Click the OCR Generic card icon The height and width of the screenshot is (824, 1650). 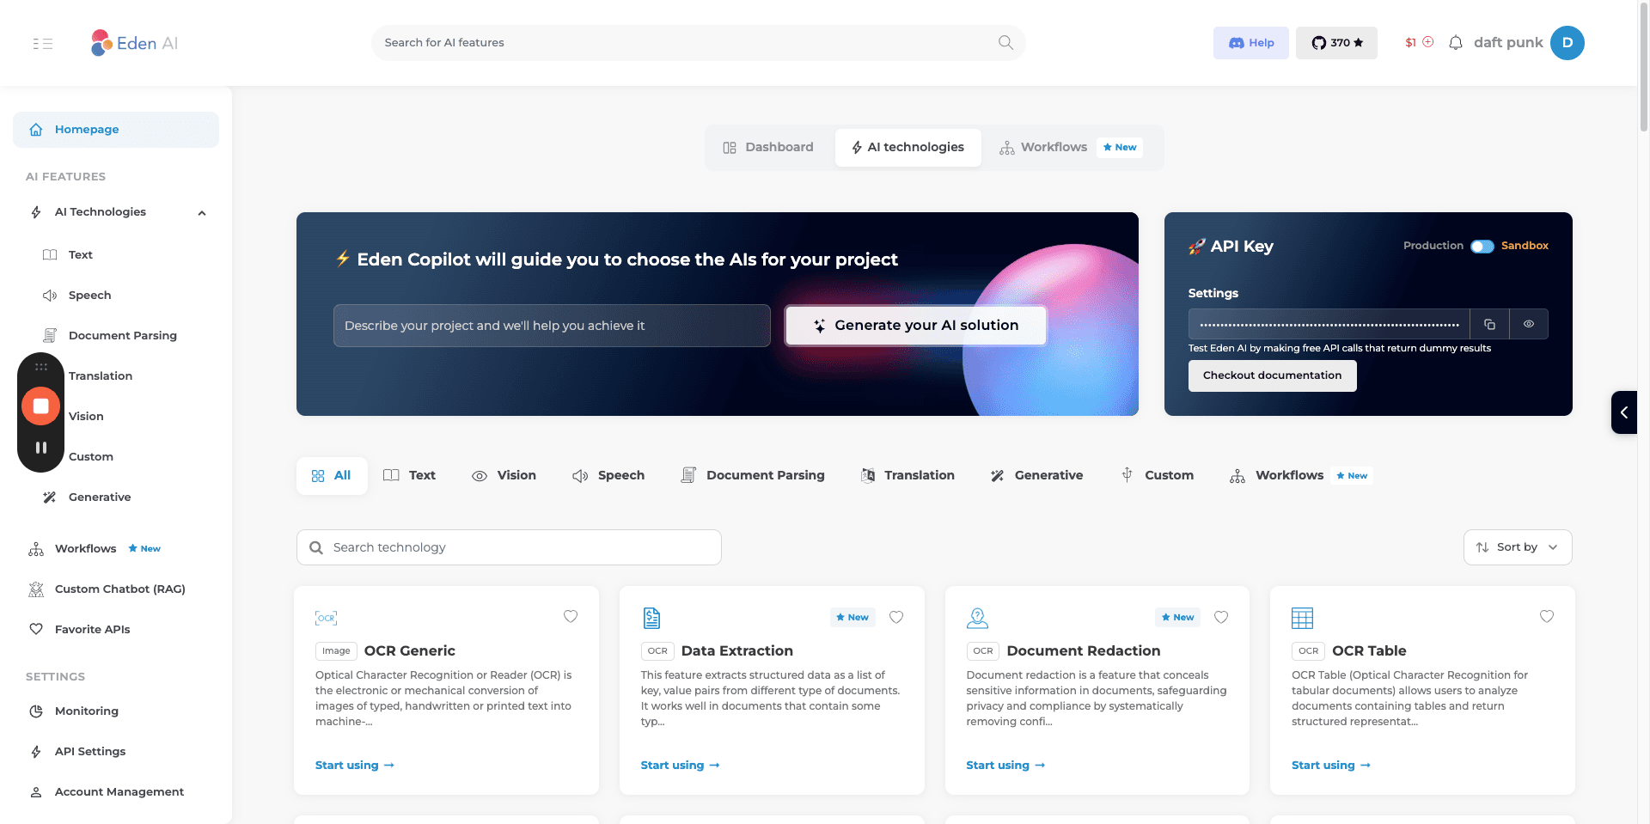(x=327, y=618)
